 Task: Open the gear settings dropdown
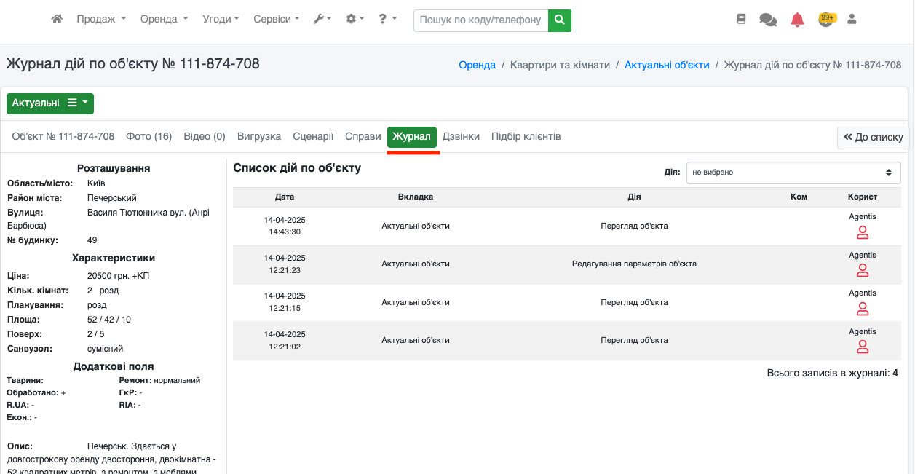pyautogui.click(x=355, y=20)
